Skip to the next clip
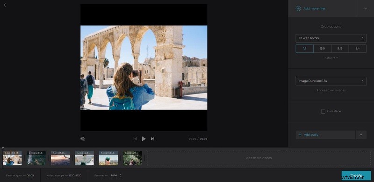This screenshot has height=182, width=374. point(152,139)
